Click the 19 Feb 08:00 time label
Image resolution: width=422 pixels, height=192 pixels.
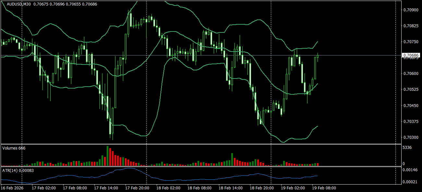pos(324,188)
